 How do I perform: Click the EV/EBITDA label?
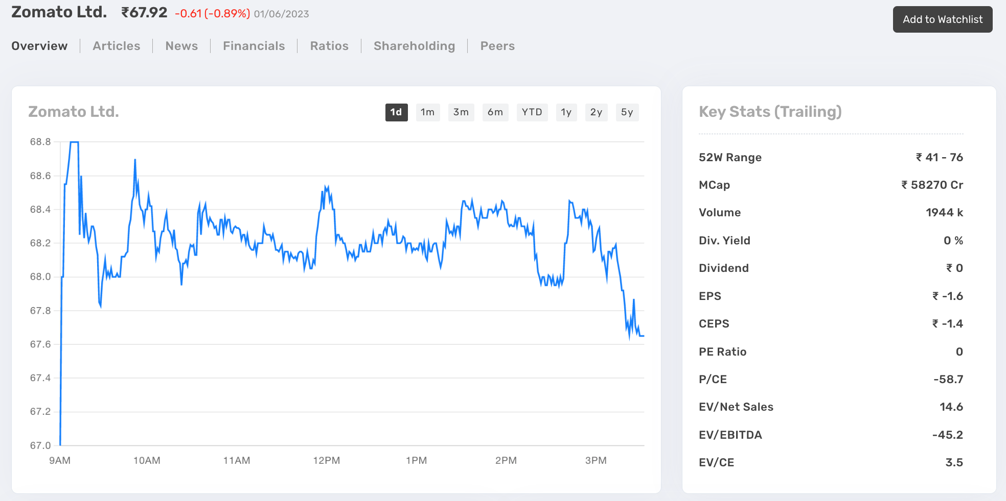point(730,435)
